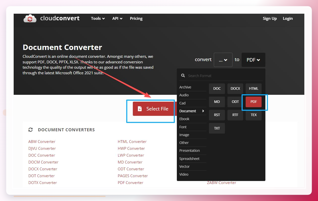Viewport: 318px width, 201px height.
Task: Open the HWP Converter link
Action: tap(131, 149)
